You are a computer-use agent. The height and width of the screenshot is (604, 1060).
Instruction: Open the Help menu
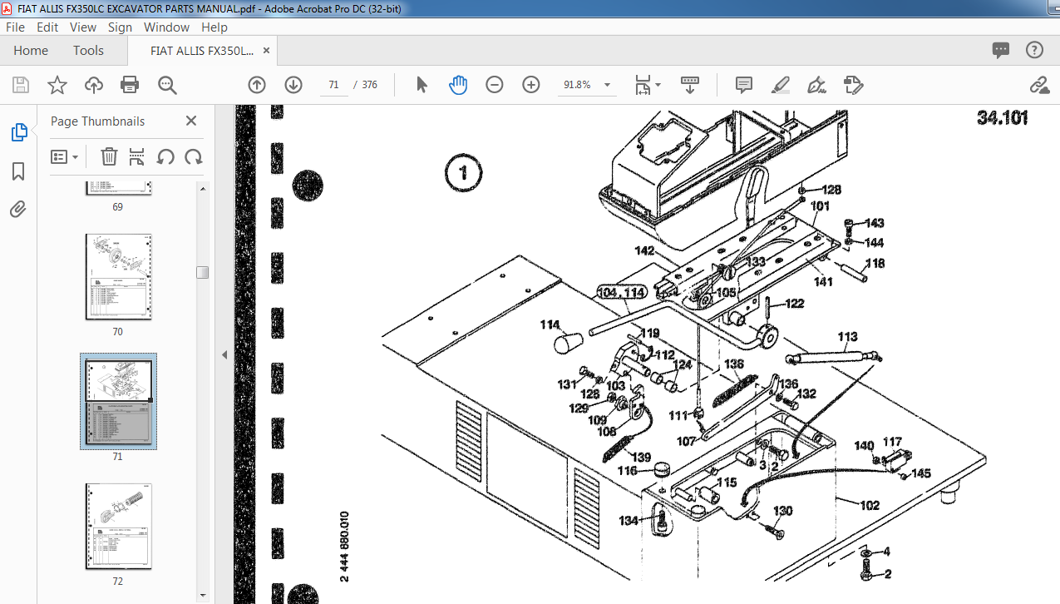coord(214,27)
